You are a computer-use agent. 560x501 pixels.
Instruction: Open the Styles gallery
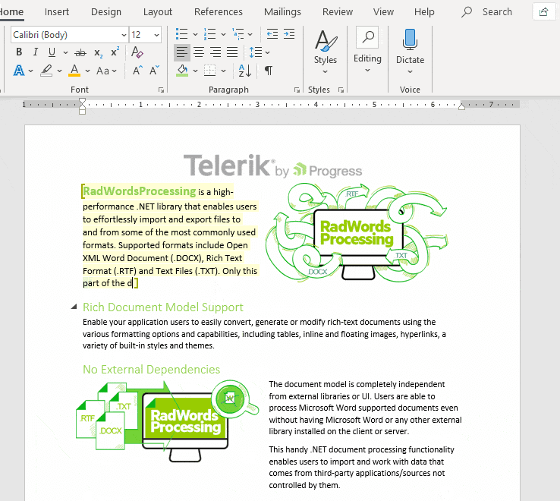click(326, 52)
